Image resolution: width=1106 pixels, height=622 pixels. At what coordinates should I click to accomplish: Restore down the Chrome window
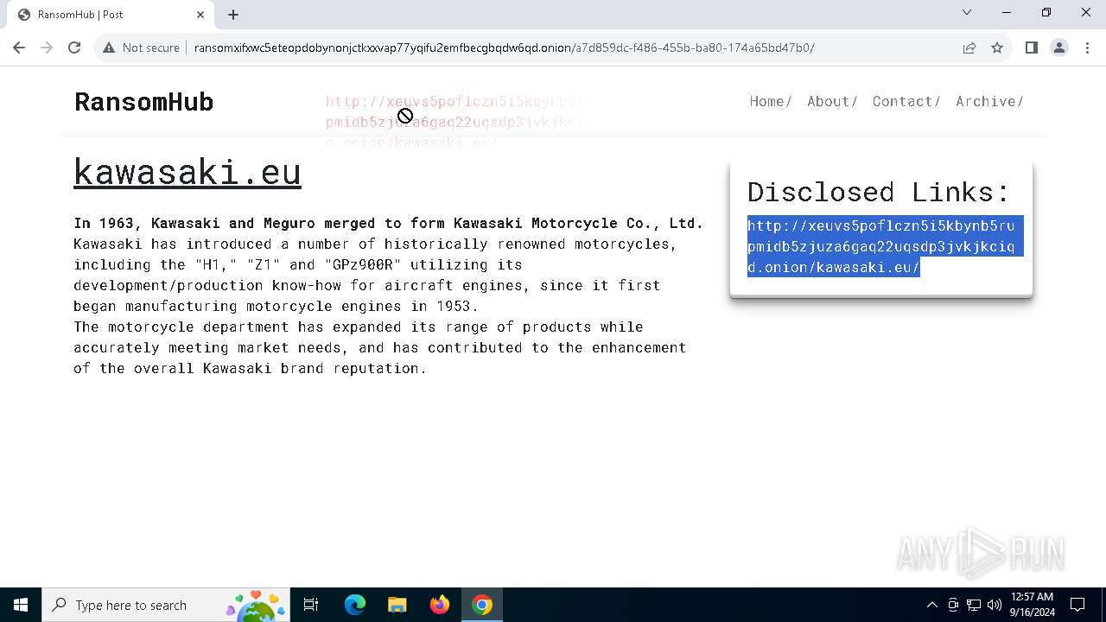tap(1046, 12)
